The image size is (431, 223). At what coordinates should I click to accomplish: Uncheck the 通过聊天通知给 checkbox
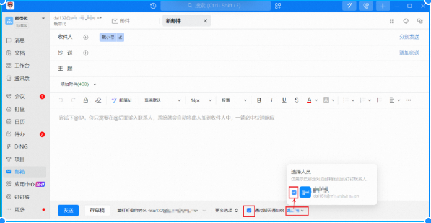click(249, 211)
